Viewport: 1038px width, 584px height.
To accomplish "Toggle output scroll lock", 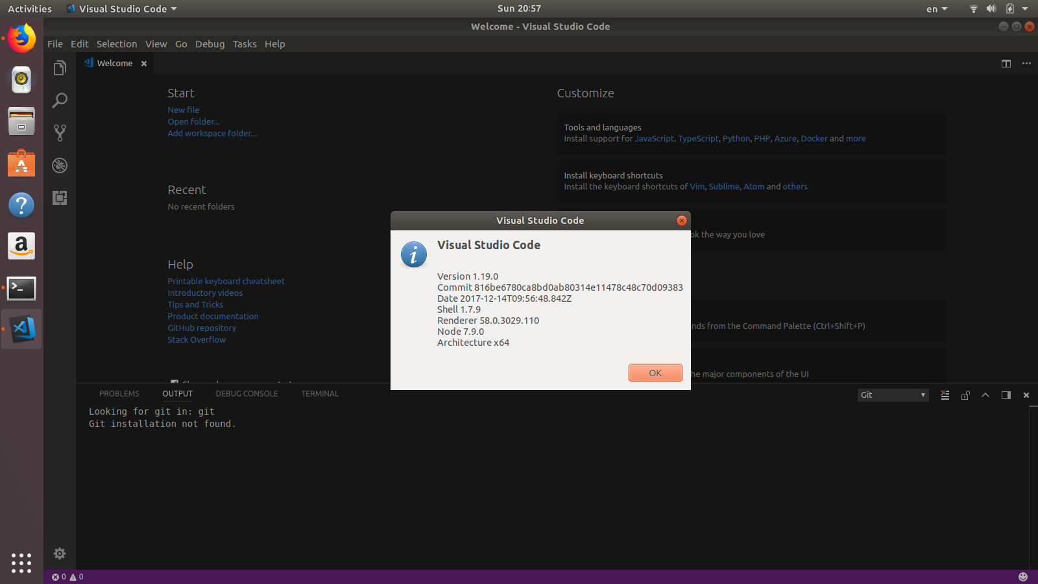I will pos(965,395).
